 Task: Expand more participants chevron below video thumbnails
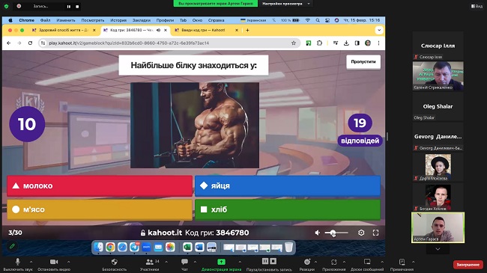(438, 249)
